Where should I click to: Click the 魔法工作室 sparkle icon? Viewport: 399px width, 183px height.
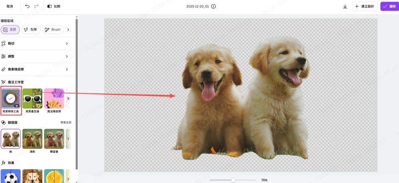3,82
